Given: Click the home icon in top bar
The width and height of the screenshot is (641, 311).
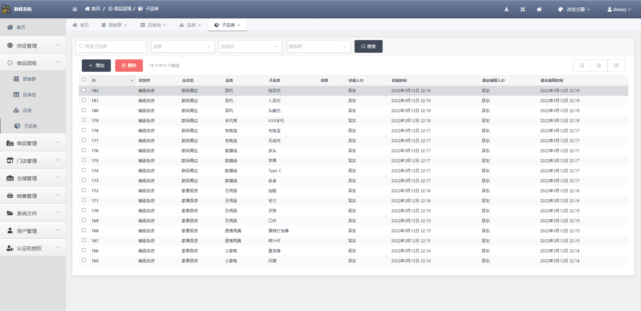Looking at the screenshot, I should pos(539,9).
